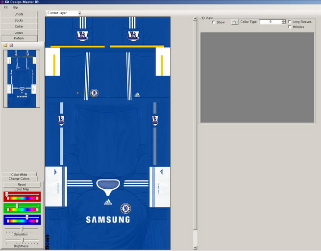Click the Chelsea crest on shirt front

(125, 208)
